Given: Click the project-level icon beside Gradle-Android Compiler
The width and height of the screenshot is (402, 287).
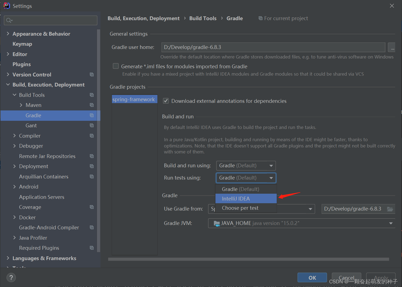Looking at the screenshot, I should pos(92,227).
